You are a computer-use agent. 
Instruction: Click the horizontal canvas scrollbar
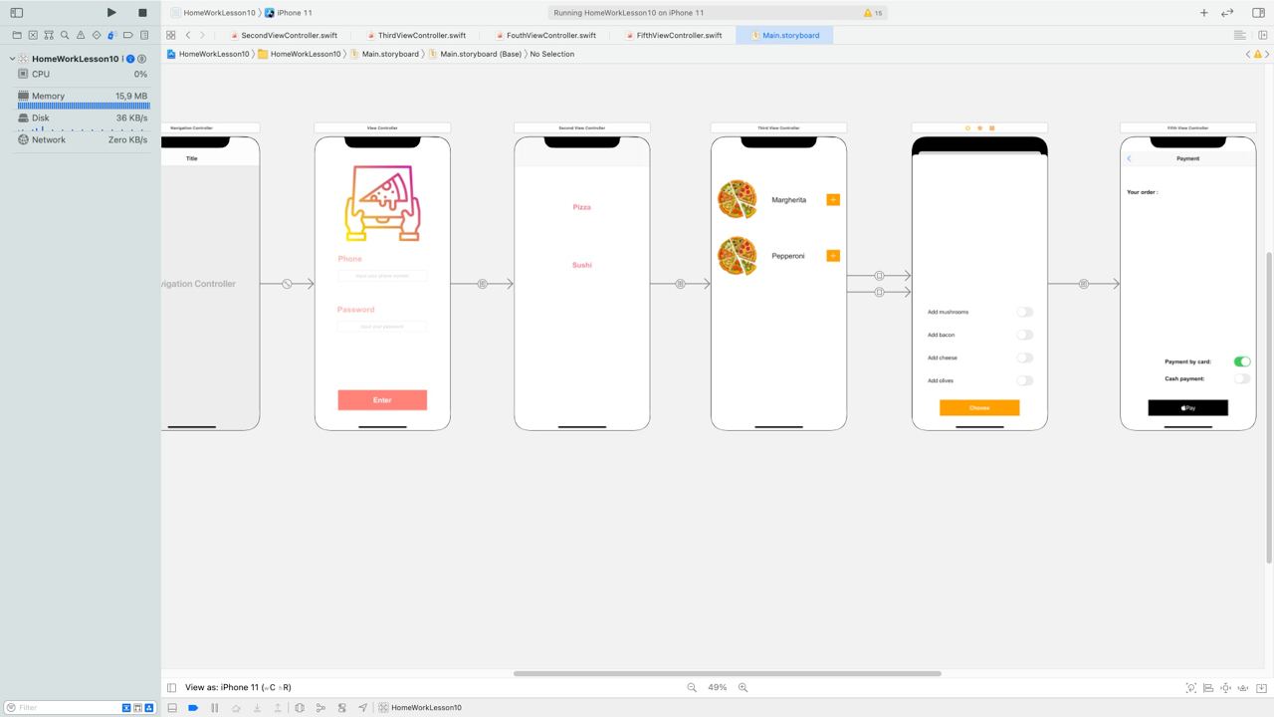coord(727,673)
